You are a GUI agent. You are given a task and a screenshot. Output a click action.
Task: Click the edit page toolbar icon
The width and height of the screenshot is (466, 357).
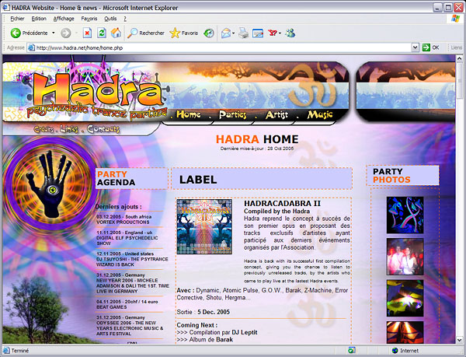tap(258, 33)
